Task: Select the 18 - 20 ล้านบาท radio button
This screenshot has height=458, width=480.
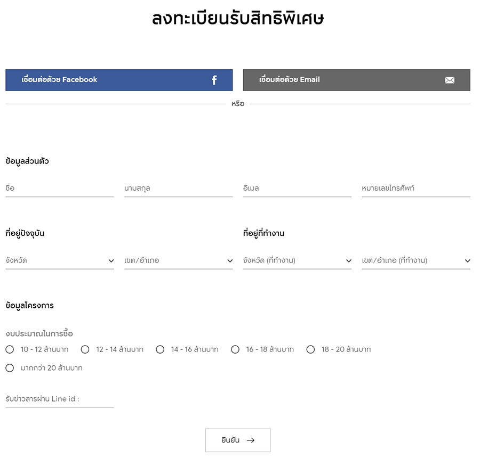Action: [310, 349]
